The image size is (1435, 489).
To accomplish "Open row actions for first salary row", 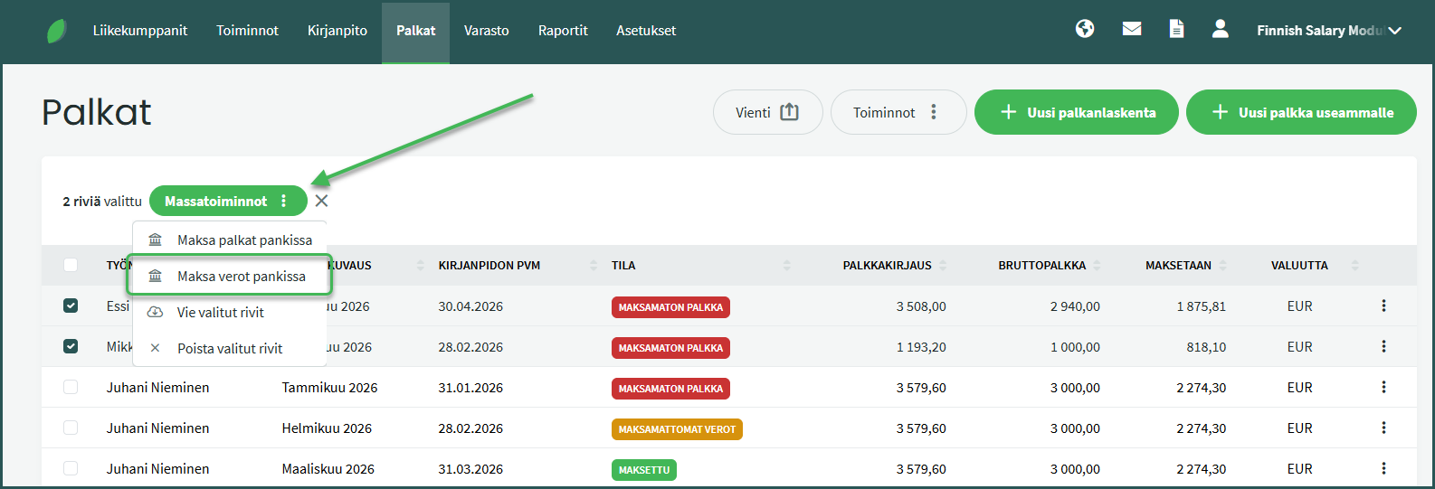I will (1383, 306).
